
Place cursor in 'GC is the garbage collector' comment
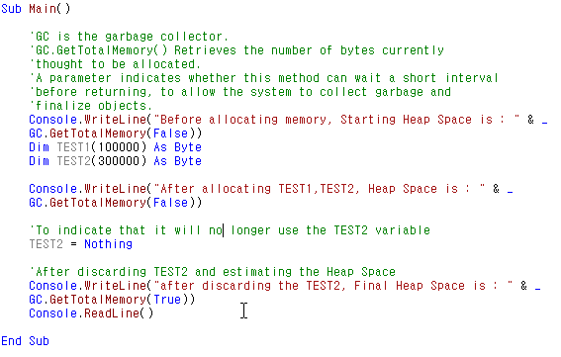(x=129, y=37)
